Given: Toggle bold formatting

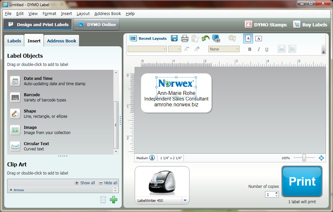Looking at the screenshot, I should (x=250, y=49).
